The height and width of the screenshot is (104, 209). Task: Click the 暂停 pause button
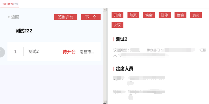[164, 15]
